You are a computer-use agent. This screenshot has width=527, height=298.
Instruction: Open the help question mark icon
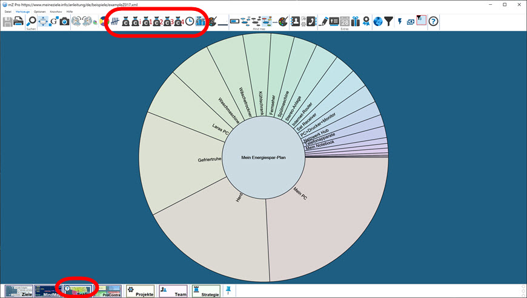point(434,22)
